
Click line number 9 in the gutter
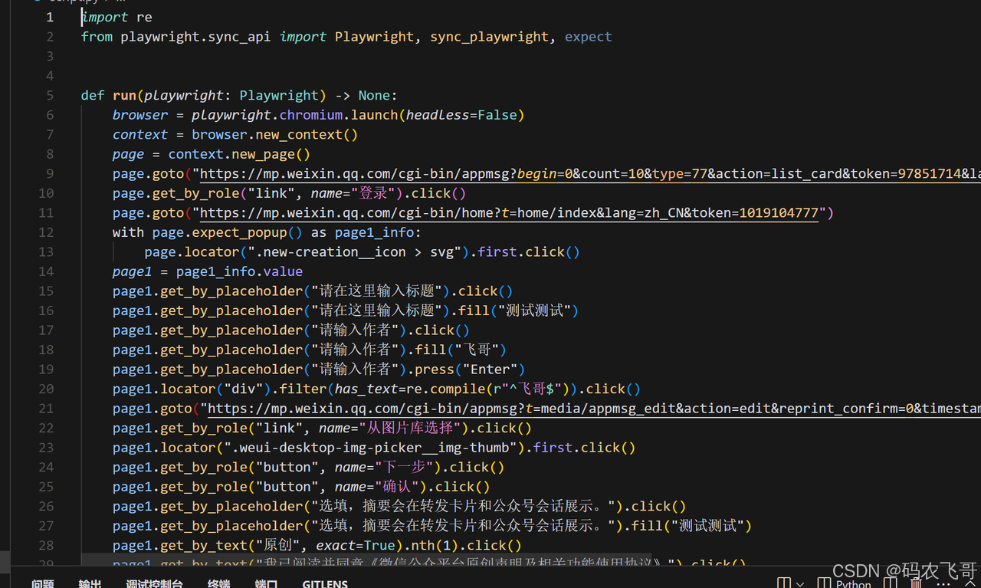click(x=50, y=174)
